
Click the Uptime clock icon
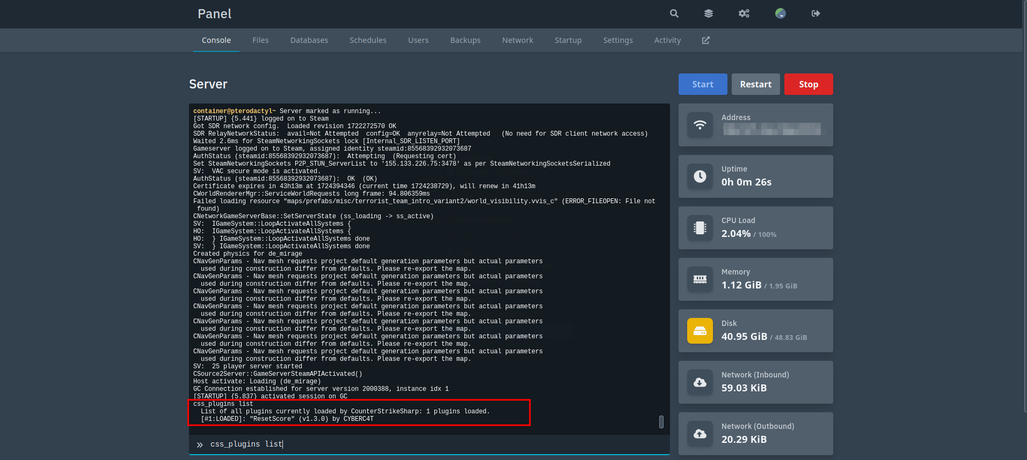(x=700, y=176)
